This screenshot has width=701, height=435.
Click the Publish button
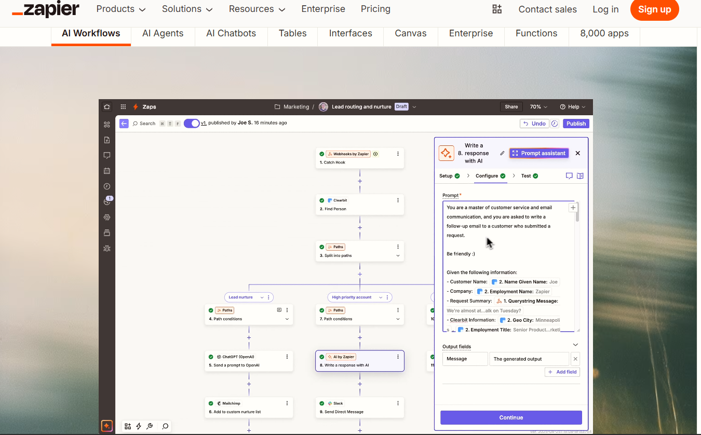576,124
